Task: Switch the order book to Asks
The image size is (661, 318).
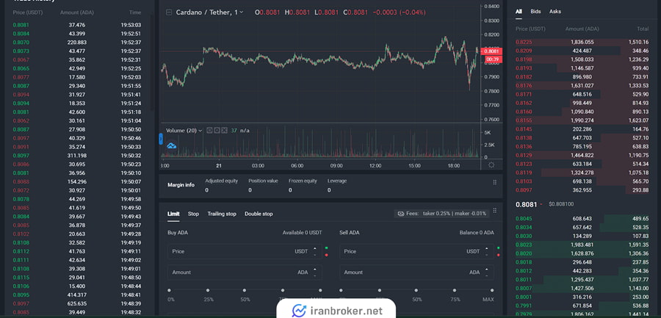Action: coord(555,12)
